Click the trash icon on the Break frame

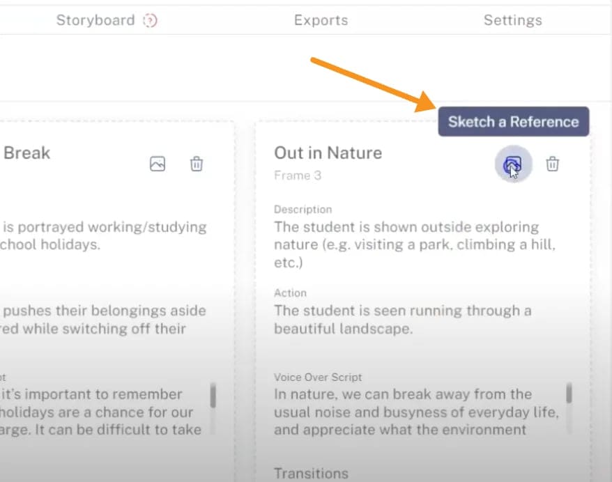click(197, 164)
